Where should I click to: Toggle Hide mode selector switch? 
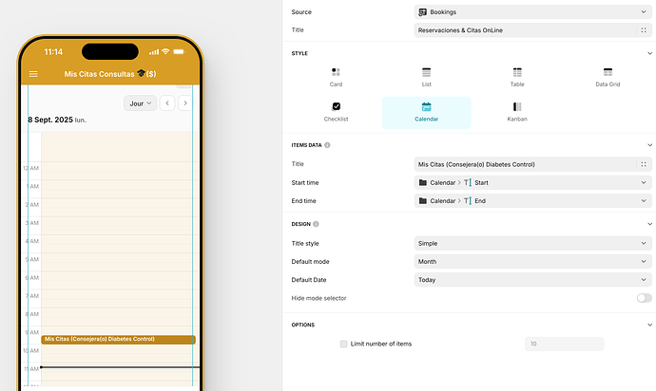click(x=645, y=298)
